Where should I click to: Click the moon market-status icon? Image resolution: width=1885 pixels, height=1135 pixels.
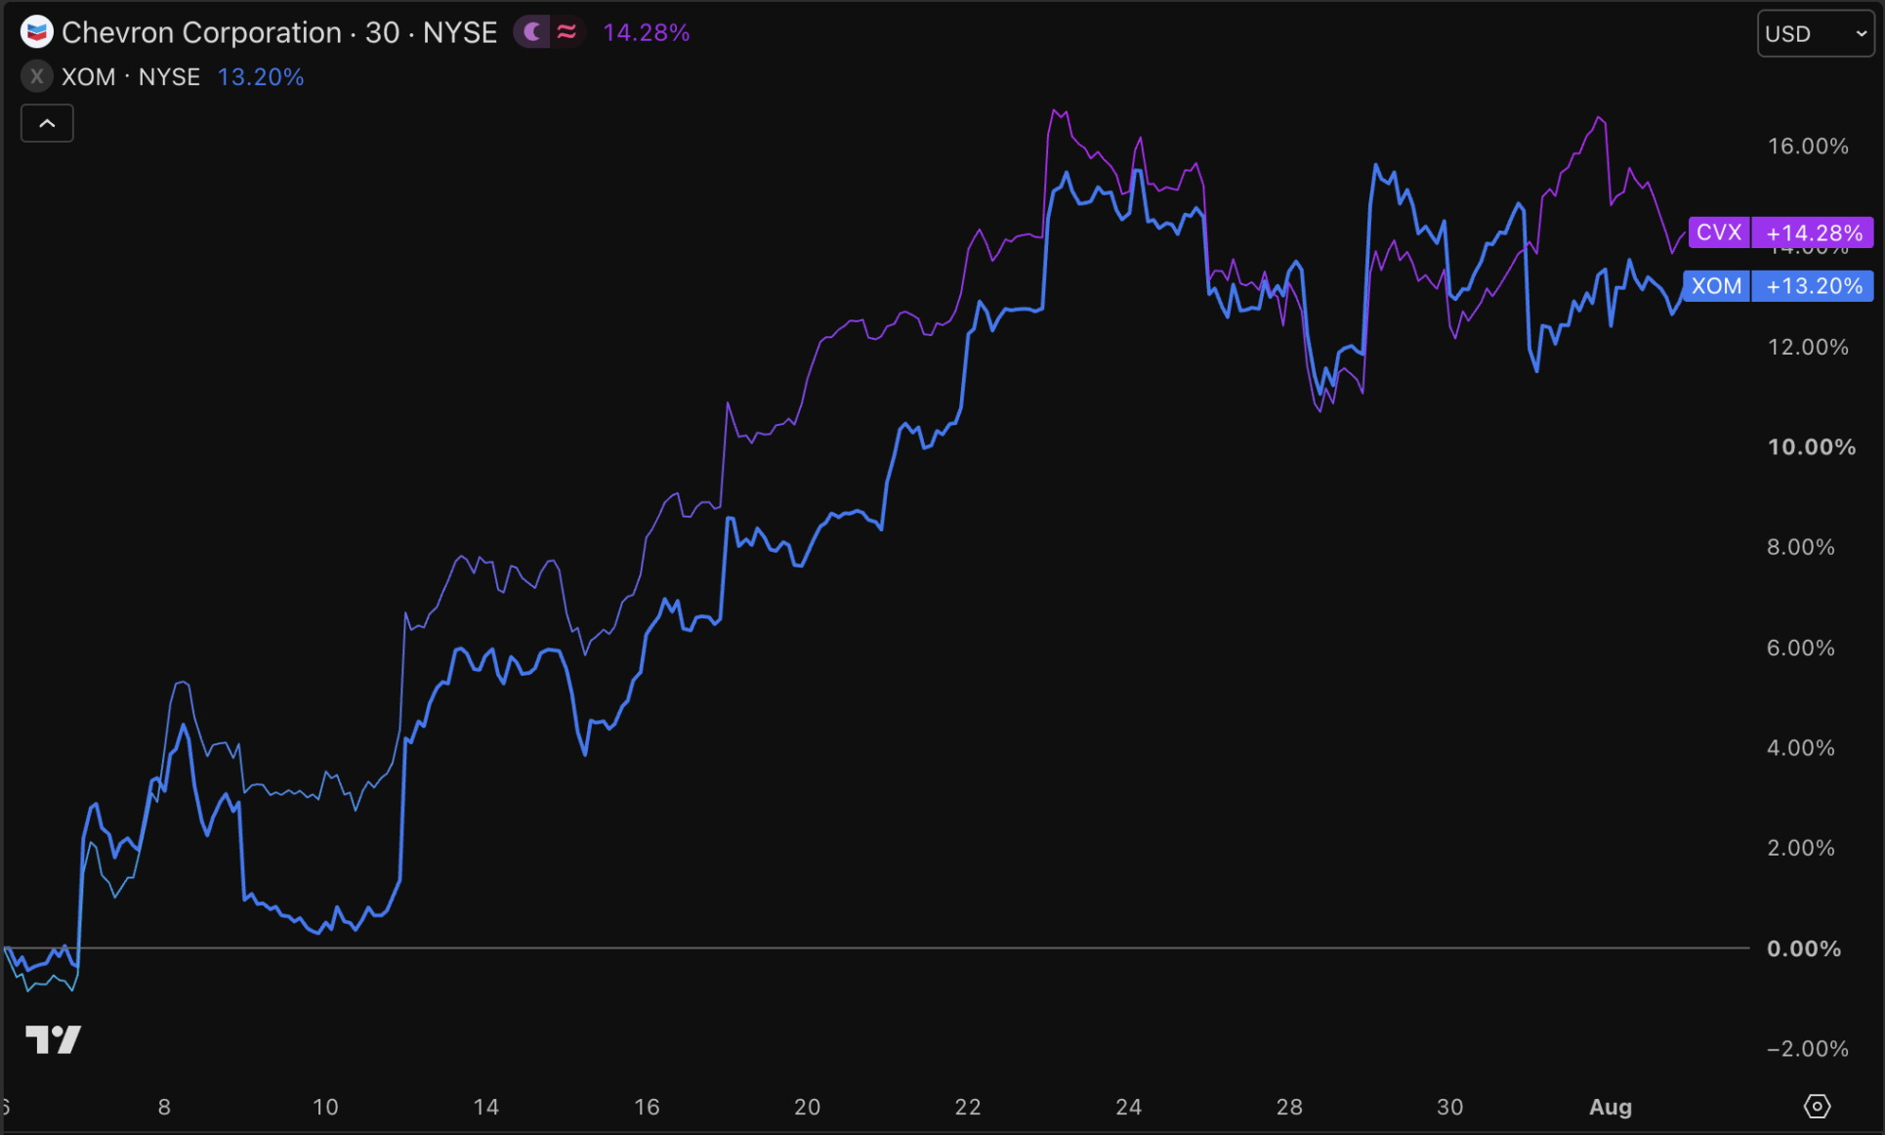532,32
